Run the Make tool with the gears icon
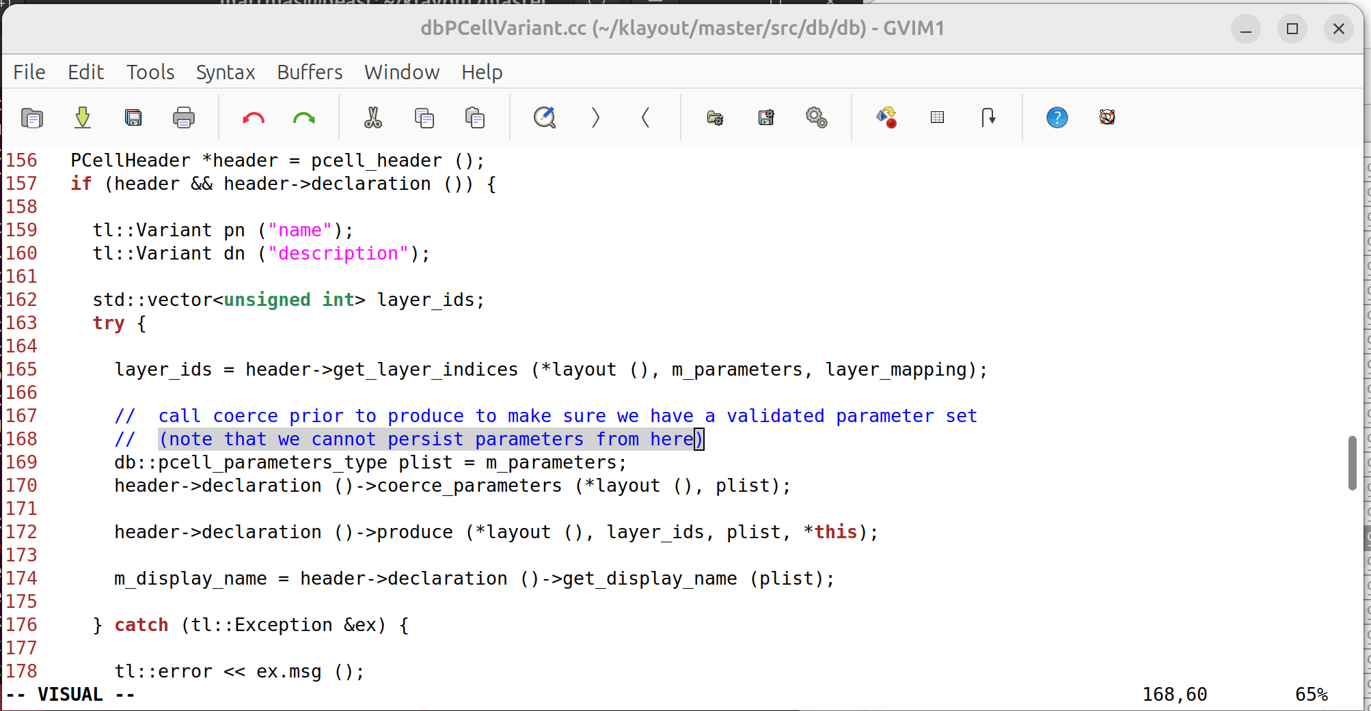Screen dimensions: 1371x711 pyautogui.click(x=817, y=118)
